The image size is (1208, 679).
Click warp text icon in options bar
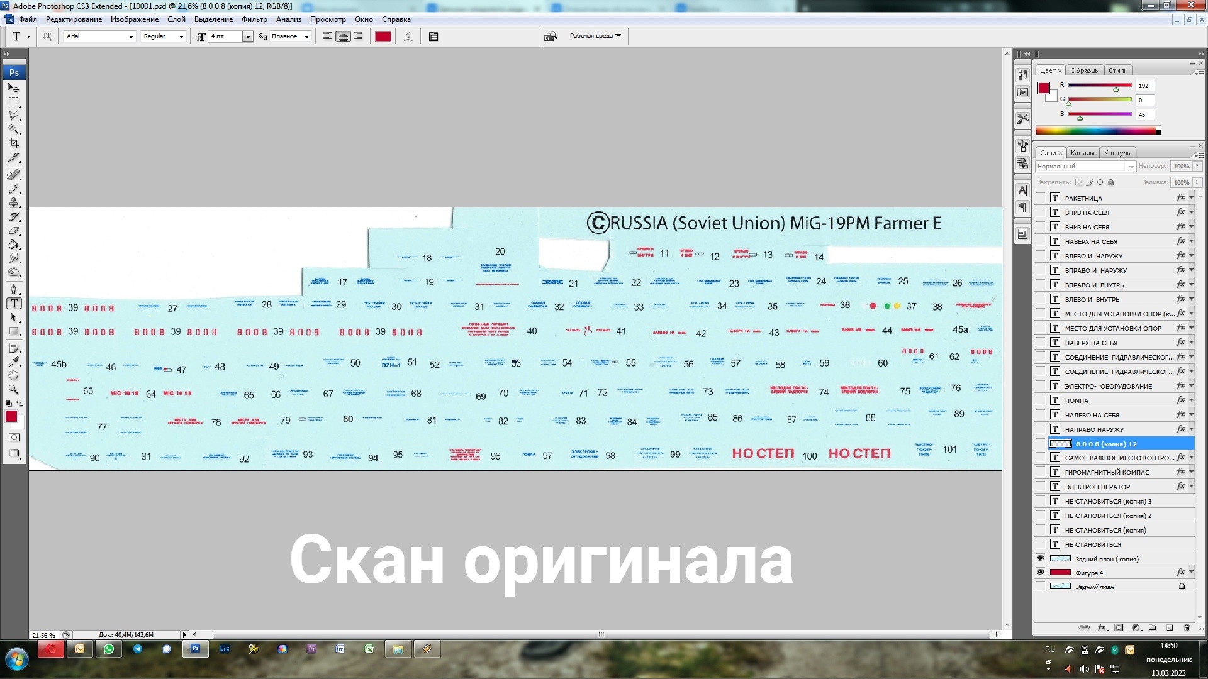pos(408,36)
